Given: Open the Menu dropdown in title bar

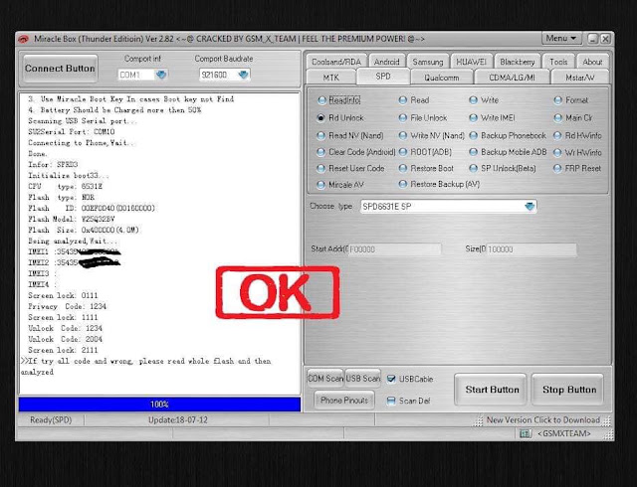Looking at the screenshot, I should [x=561, y=39].
